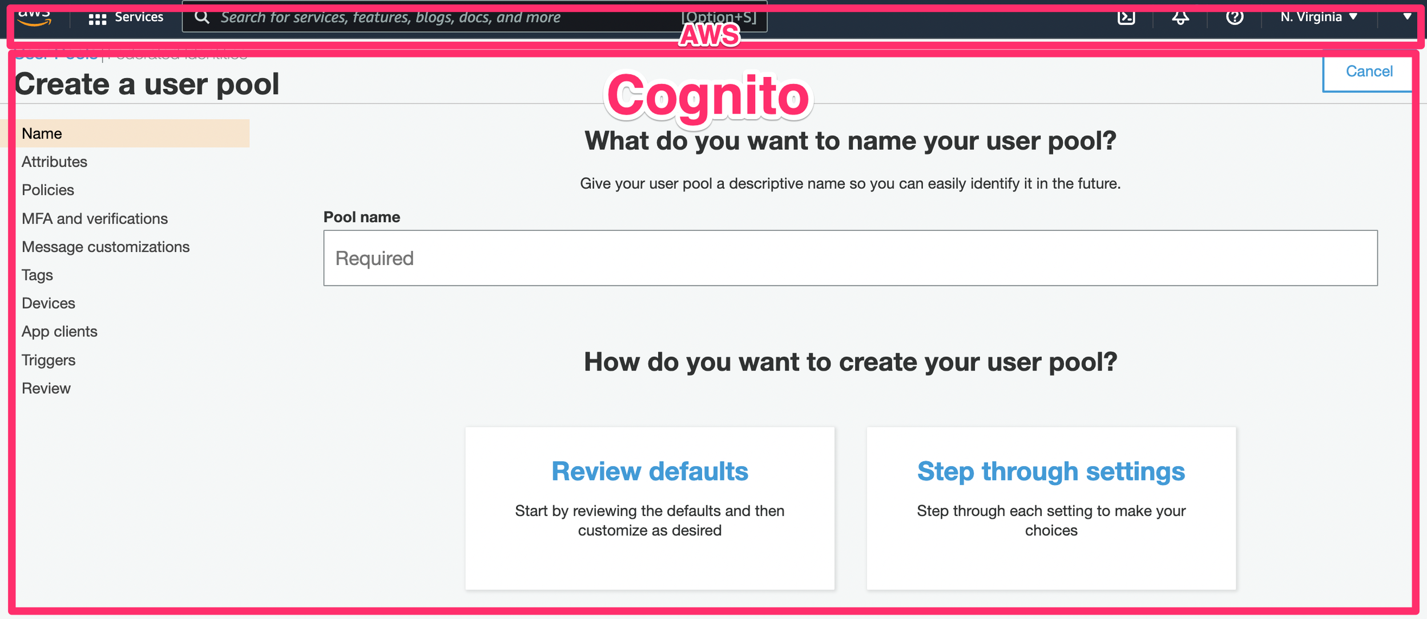Expand the N. Virginia region dropdown

tap(1319, 17)
